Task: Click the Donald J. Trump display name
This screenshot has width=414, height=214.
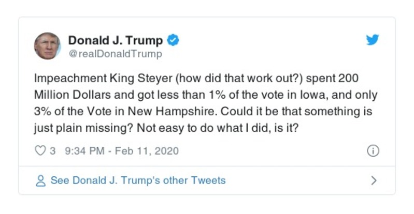Action: tap(116, 40)
